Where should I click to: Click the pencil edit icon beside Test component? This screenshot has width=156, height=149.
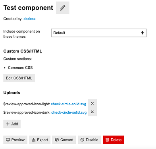pos(63,8)
